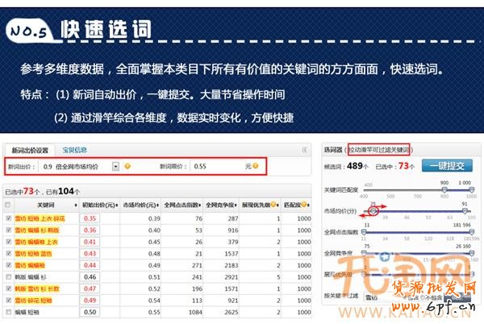This screenshot has width=484, height=324.
Task: Open the 倍全网市场均价 dropdown
Action: [115, 166]
